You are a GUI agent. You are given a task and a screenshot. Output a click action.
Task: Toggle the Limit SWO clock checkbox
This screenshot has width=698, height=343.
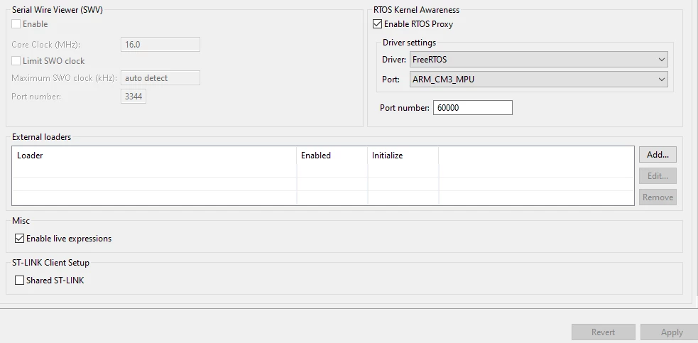point(16,60)
